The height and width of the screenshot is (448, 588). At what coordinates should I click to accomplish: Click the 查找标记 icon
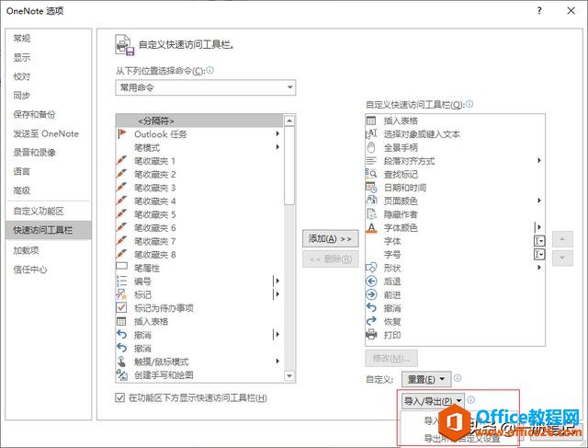(371, 174)
